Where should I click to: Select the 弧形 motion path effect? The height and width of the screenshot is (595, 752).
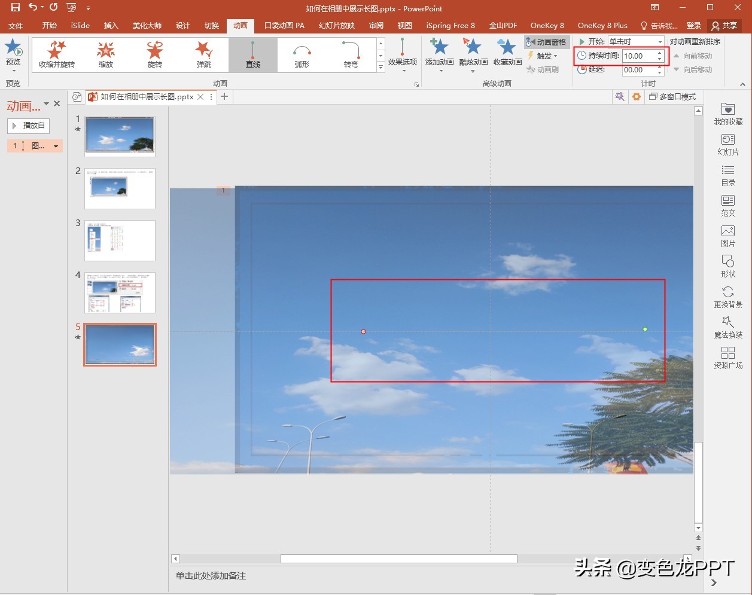point(302,55)
